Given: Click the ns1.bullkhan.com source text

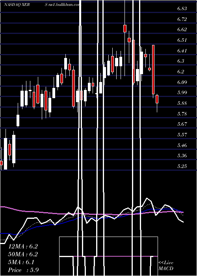Looking at the screenshot, I should (x=64, y=5).
